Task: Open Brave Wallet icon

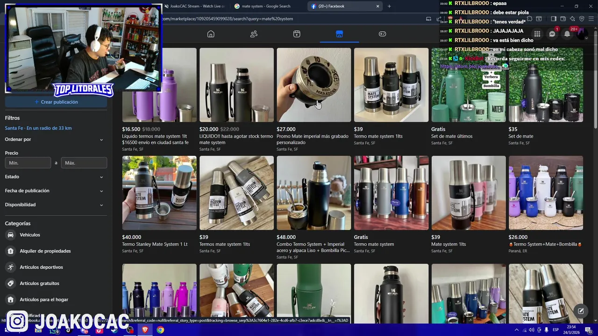Action: [563, 19]
